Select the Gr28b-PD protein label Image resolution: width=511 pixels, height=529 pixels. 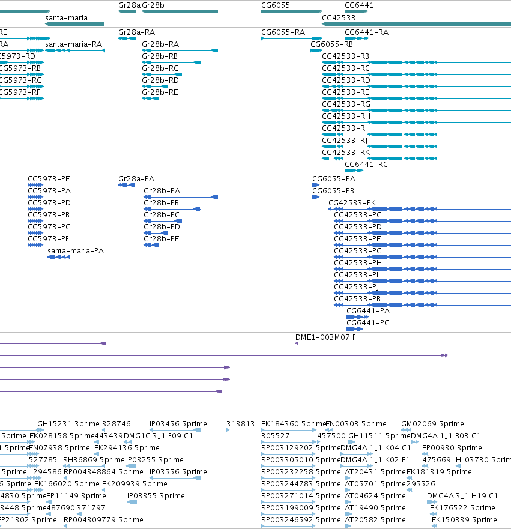(162, 227)
